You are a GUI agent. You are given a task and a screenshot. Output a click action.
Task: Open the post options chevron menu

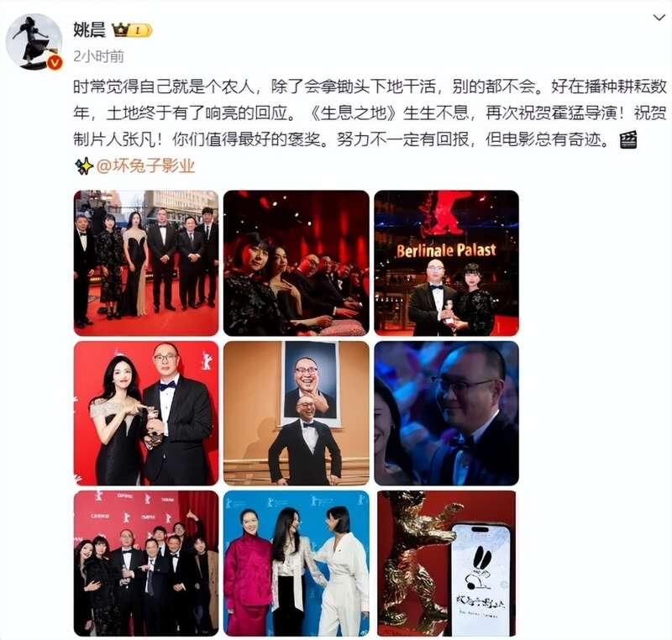658,18
